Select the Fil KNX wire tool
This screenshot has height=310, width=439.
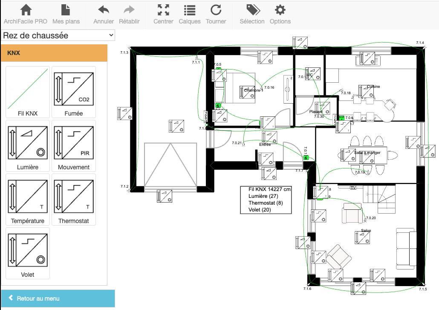tap(28, 92)
